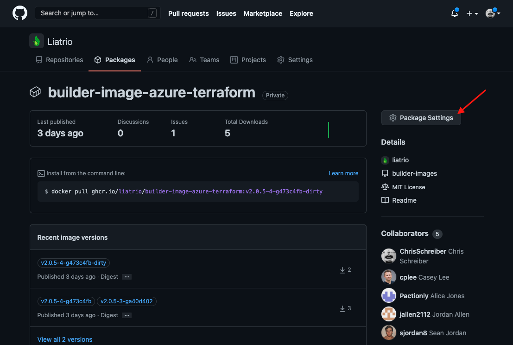Viewport: 513px width, 345px height.
Task: Click the Collaborators count badge 5
Action: pos(437,234)
